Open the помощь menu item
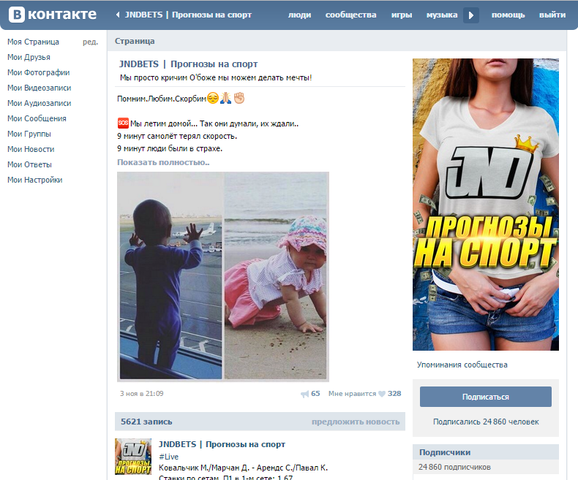Image resolution: width=578 pixels, height=480 pixels. pos(508,15)
